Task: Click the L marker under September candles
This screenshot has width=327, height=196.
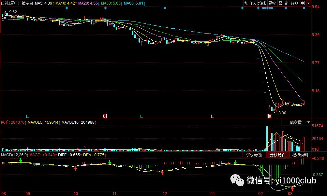Action: pos(27,116)
